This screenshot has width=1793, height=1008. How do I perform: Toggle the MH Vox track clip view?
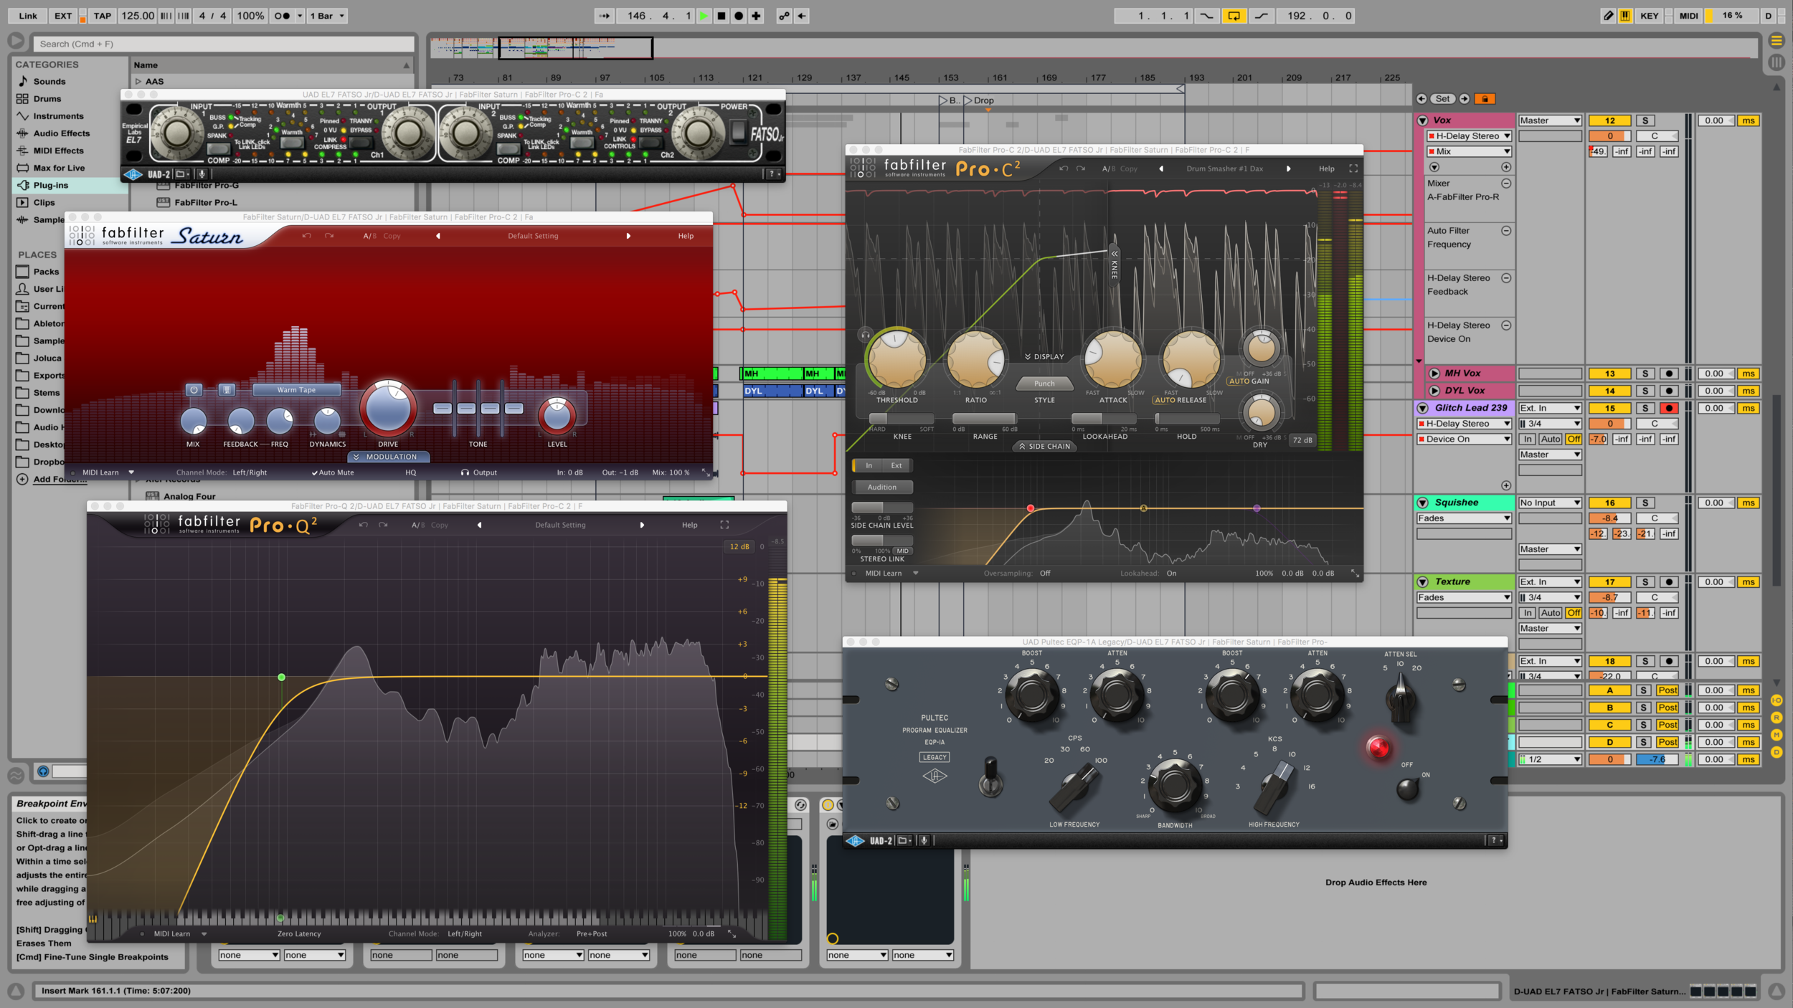coord(1434,374)
